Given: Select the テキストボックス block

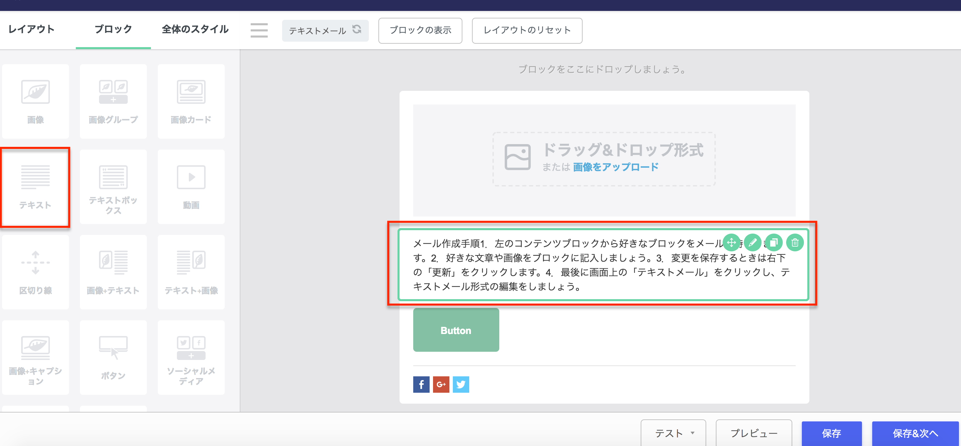Looking at the screenshot, I should [113, 187].
